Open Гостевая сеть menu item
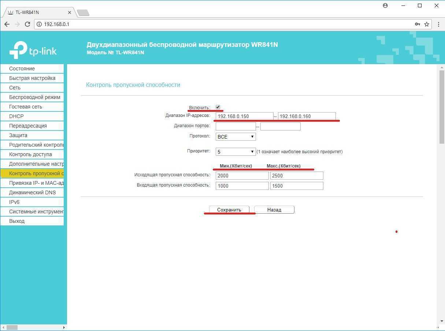 point(32,107)
